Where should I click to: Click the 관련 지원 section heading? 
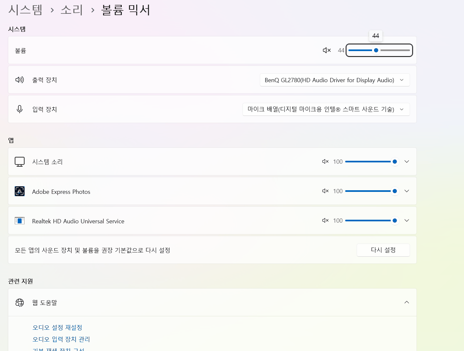coord(21,281)
